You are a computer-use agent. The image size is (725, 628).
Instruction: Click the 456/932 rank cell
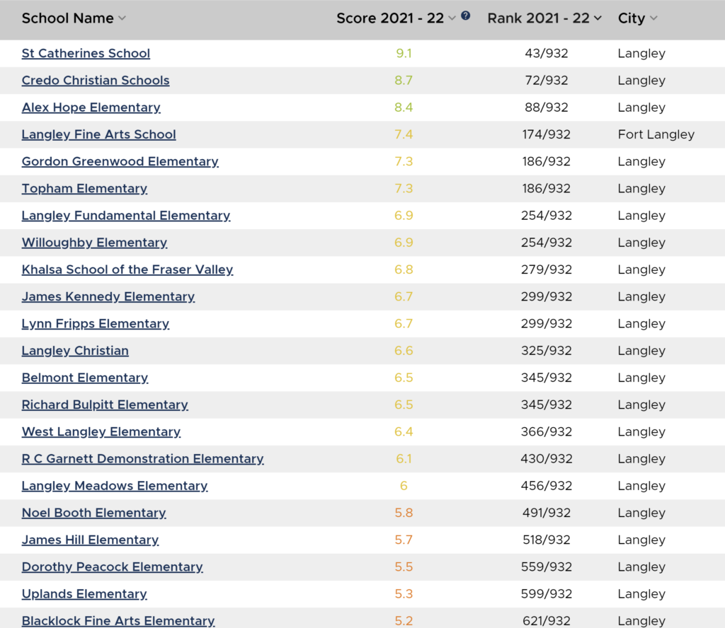coord(547,485)
